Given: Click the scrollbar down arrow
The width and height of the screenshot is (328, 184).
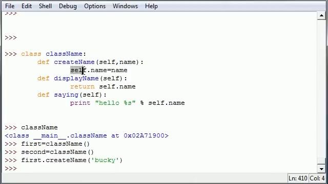Looking at the screenshot, I should tap(321, 169).
